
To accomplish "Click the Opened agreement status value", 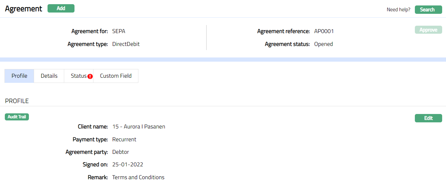I will 323,44.
